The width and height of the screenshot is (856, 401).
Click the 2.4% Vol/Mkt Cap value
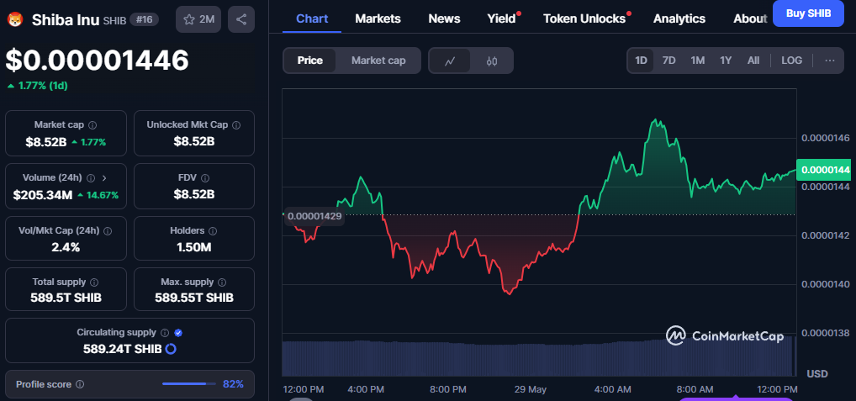pos(66,247)
